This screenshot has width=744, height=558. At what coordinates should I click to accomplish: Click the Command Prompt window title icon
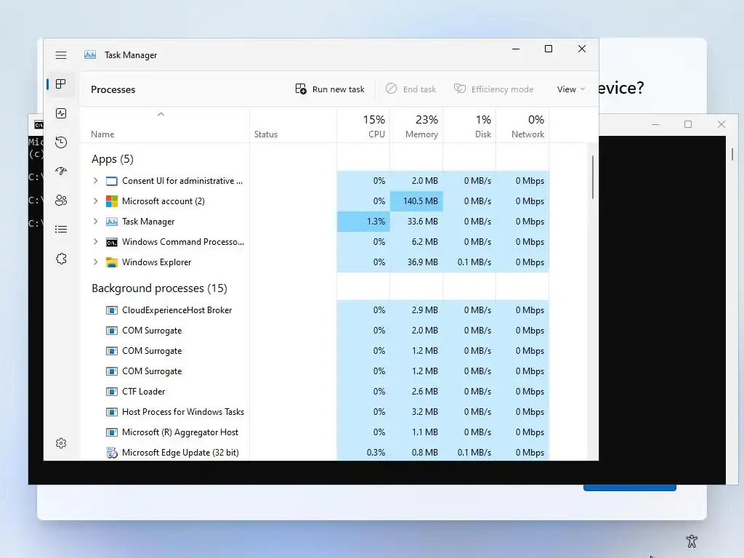[39, 125]
